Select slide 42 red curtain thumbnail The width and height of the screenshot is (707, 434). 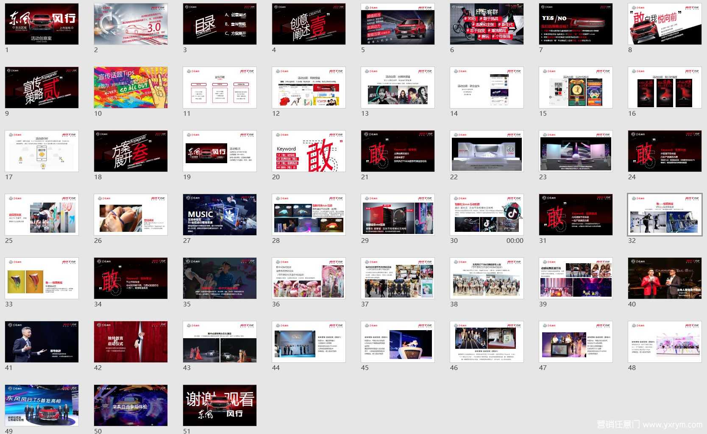(131, 342)
